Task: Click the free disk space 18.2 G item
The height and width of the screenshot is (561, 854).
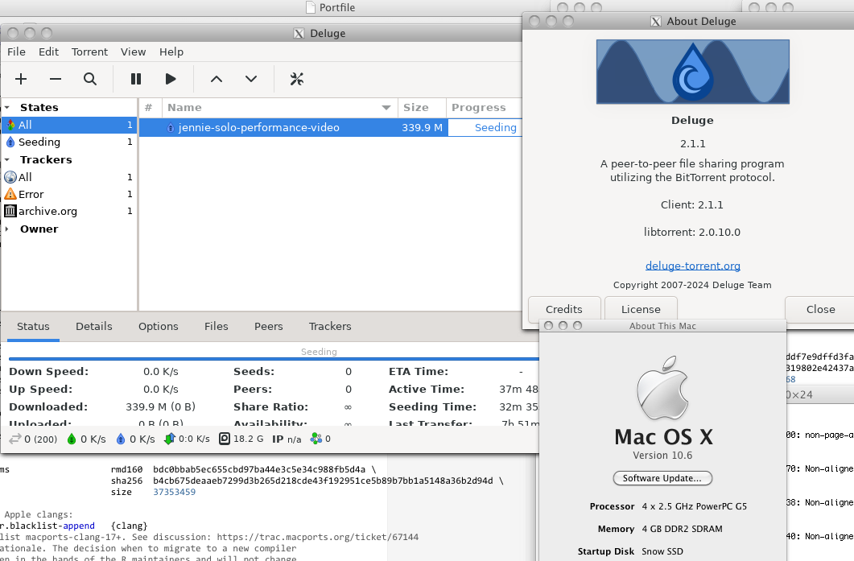Action: pyautogui.click(x=241, y=439)
